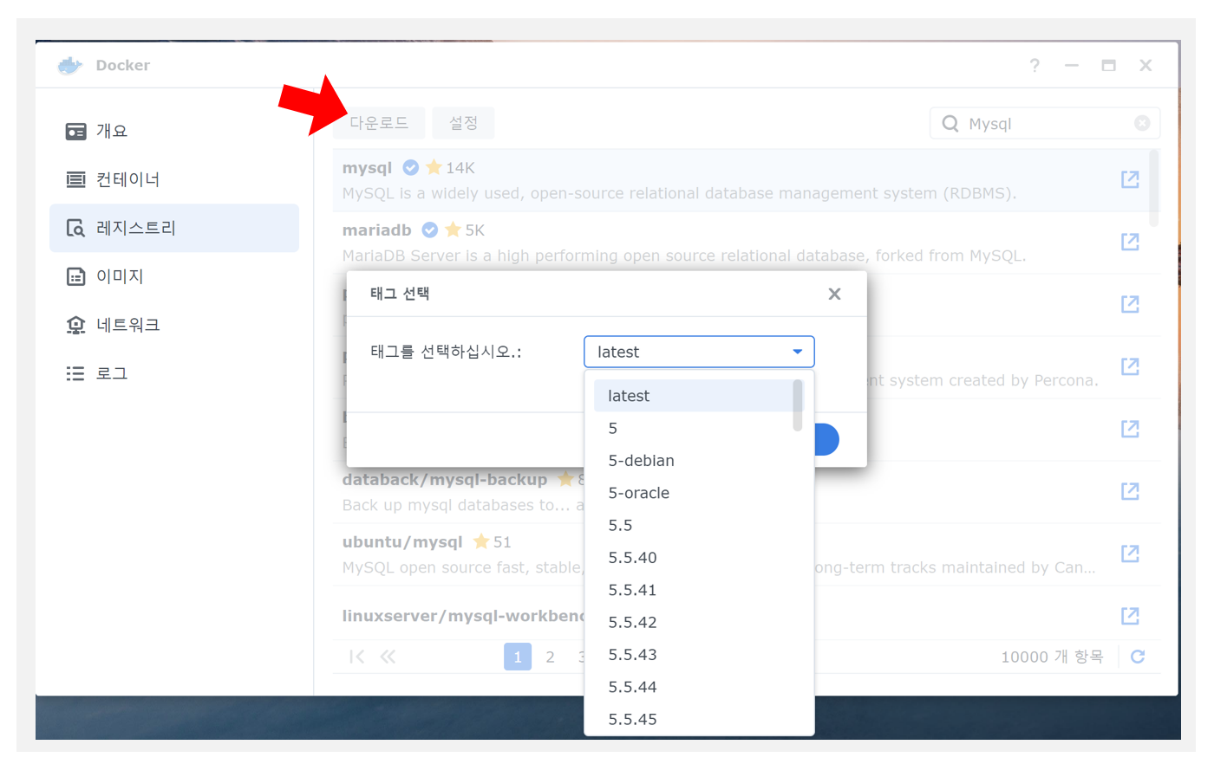1214x764 pixels.
Task: Select the linuxserver/mysql-workbench row title
Action: [x=463, y=616]
